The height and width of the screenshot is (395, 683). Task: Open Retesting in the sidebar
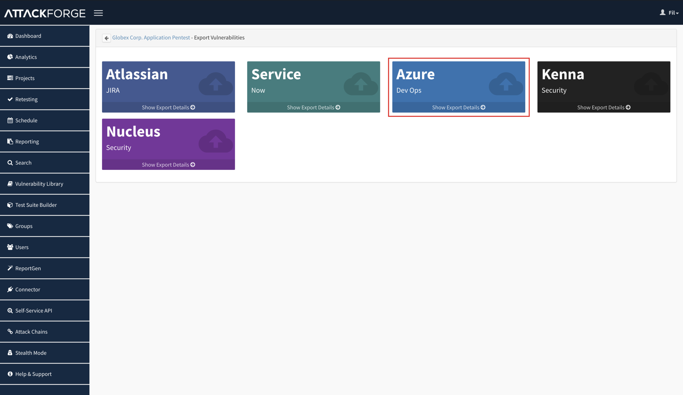(x=45, y=99)
